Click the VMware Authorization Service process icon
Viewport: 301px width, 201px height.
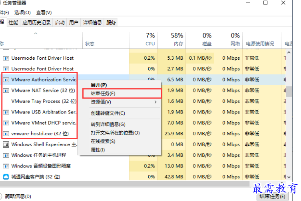coord(6,80)
